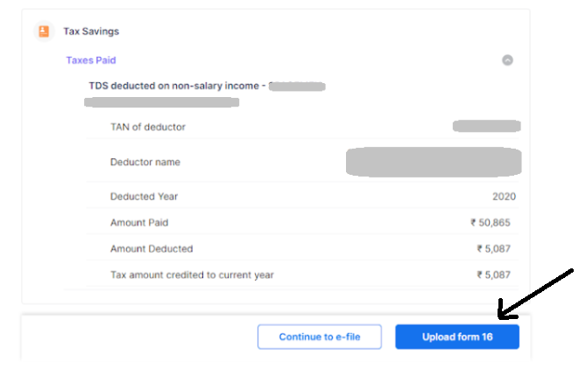
Task: Click the Deducted Year label
Action: pyautogui.click(x=144, y=197)
